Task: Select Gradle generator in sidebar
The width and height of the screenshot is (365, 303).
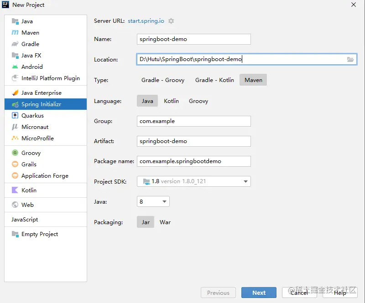Action: click(46, 44)
